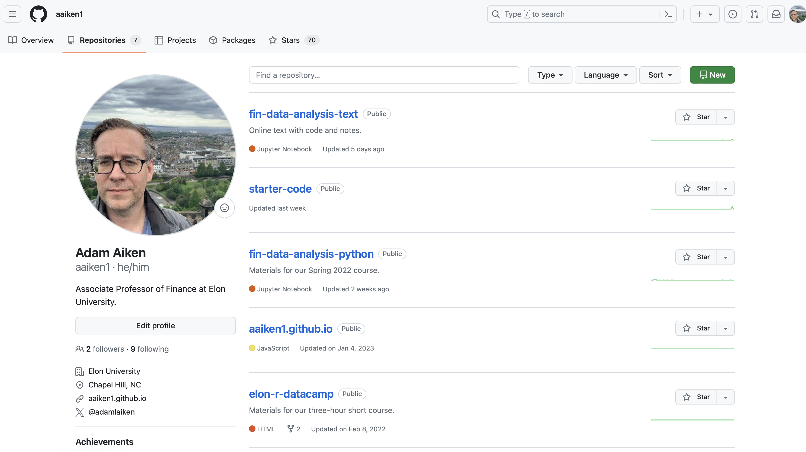Click the aiken1.github.io profile website link

click(117, 398)
